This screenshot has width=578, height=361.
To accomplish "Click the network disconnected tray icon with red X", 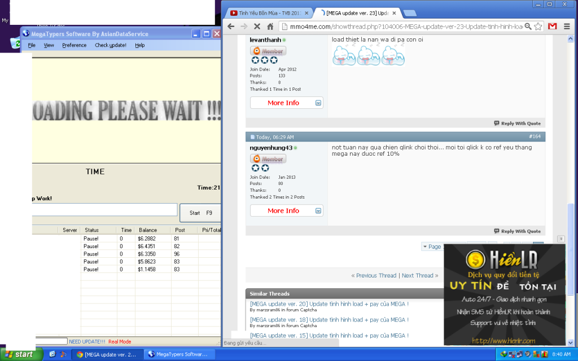I will click(x=512, y=354).
